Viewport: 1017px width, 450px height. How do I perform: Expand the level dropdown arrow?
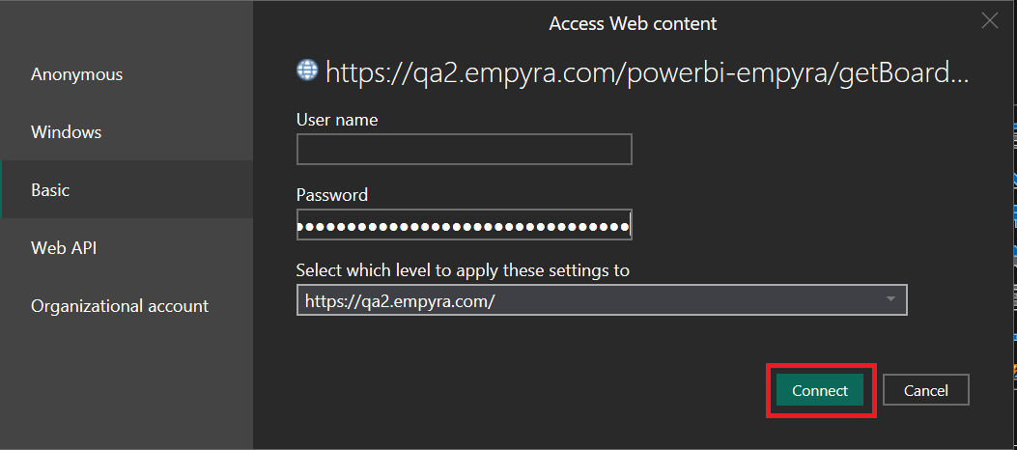point(890,299)
